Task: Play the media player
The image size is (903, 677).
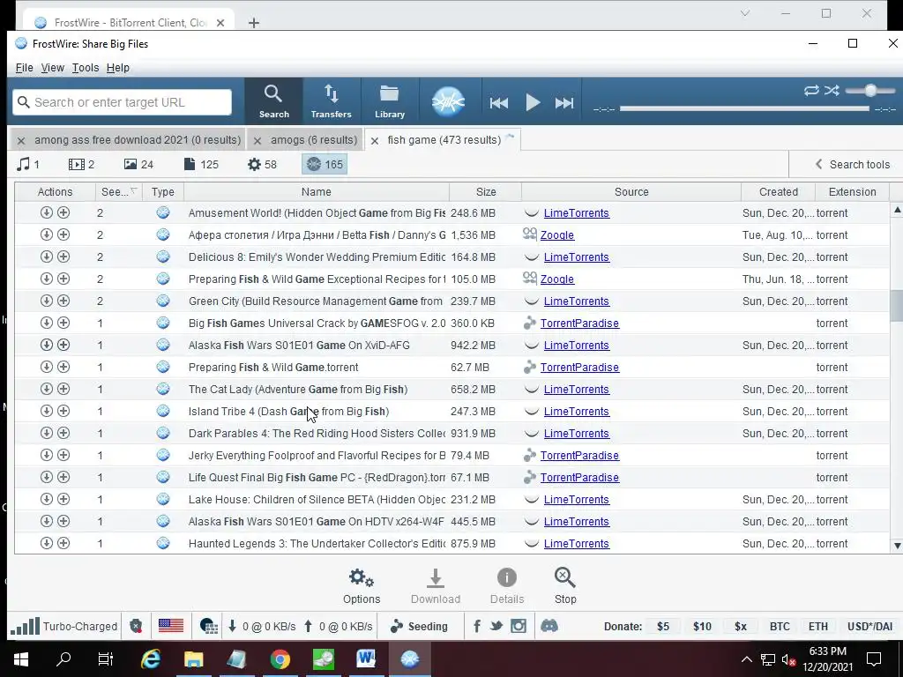Action: pyautogui.click(x=533, y=103)
